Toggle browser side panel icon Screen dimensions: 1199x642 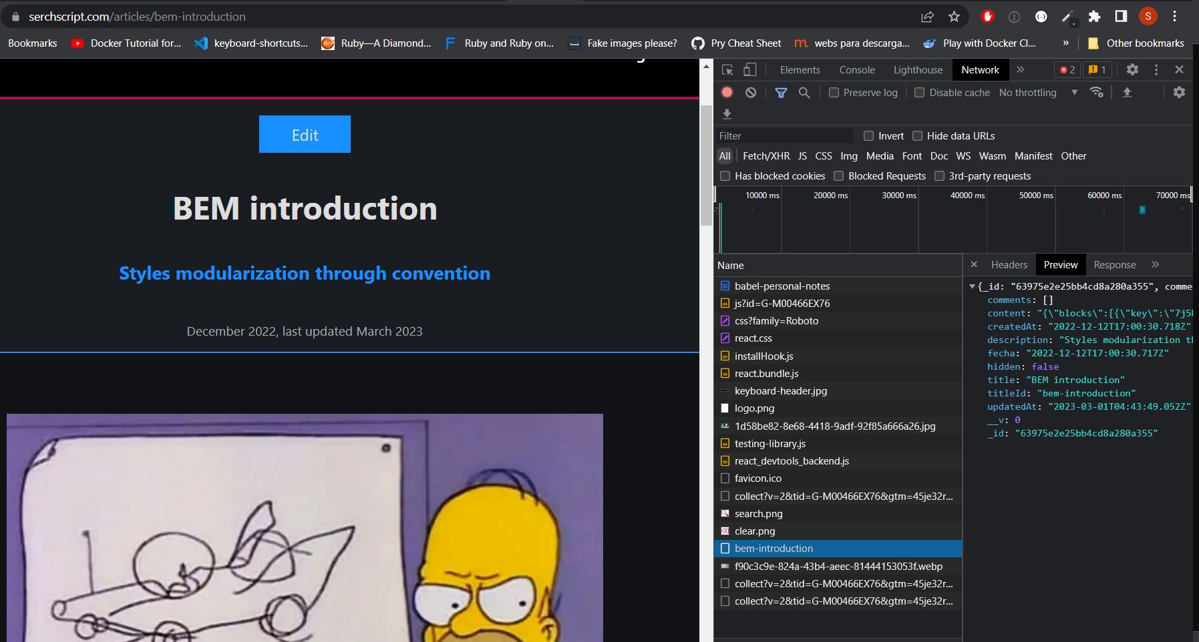coord(1121,17)
